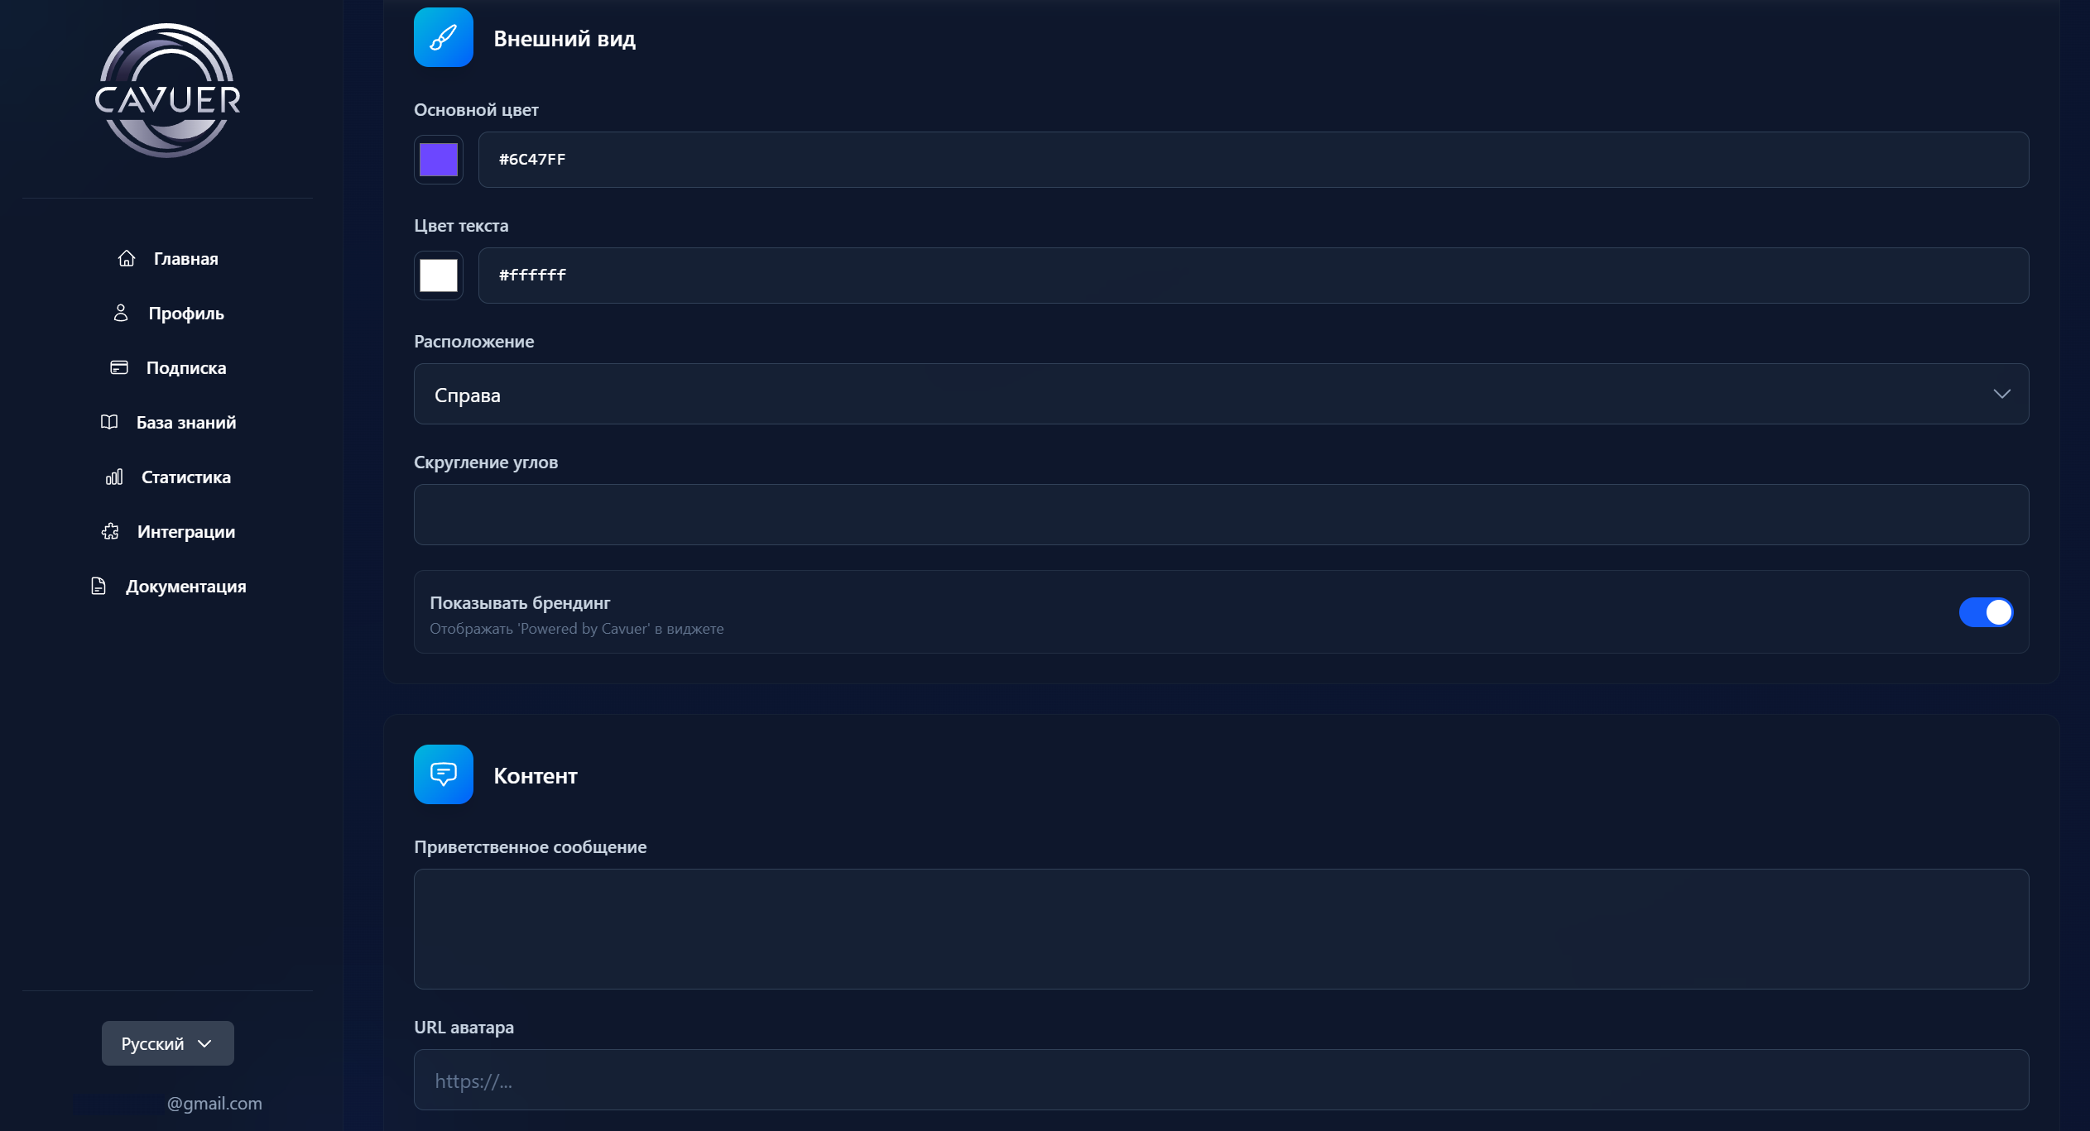Disable the Показывать брендинг toggle
Viewport: 2090px width, 1131px height.
pyautogui.click(x=1986, y=612)
